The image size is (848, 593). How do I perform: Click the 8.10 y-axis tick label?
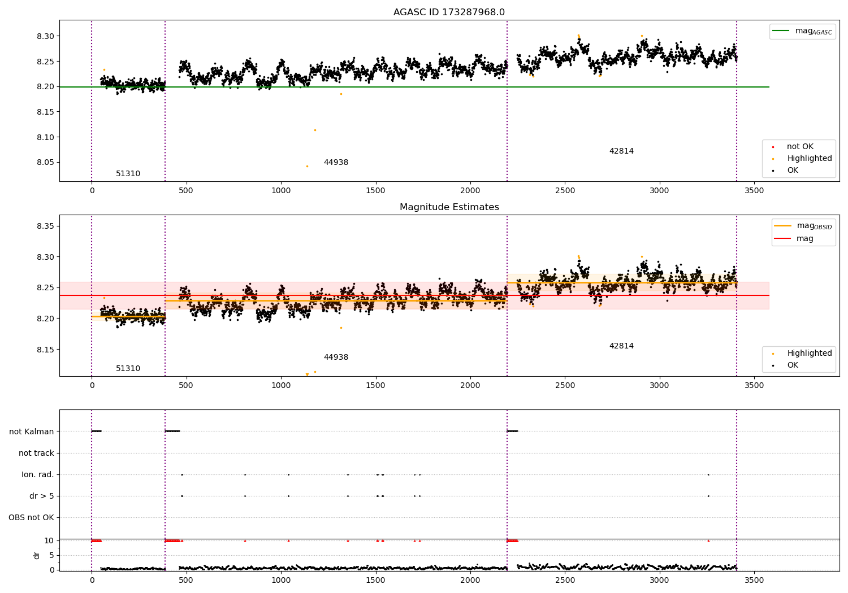click(45, 137)
